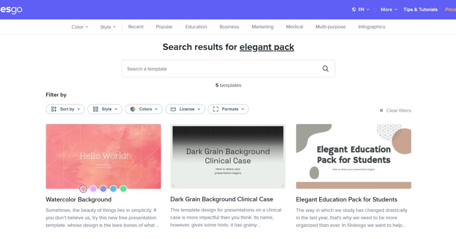Open the Watercolor Background title link
Viewport: 456px width, 239px height.
coord(79,200)
